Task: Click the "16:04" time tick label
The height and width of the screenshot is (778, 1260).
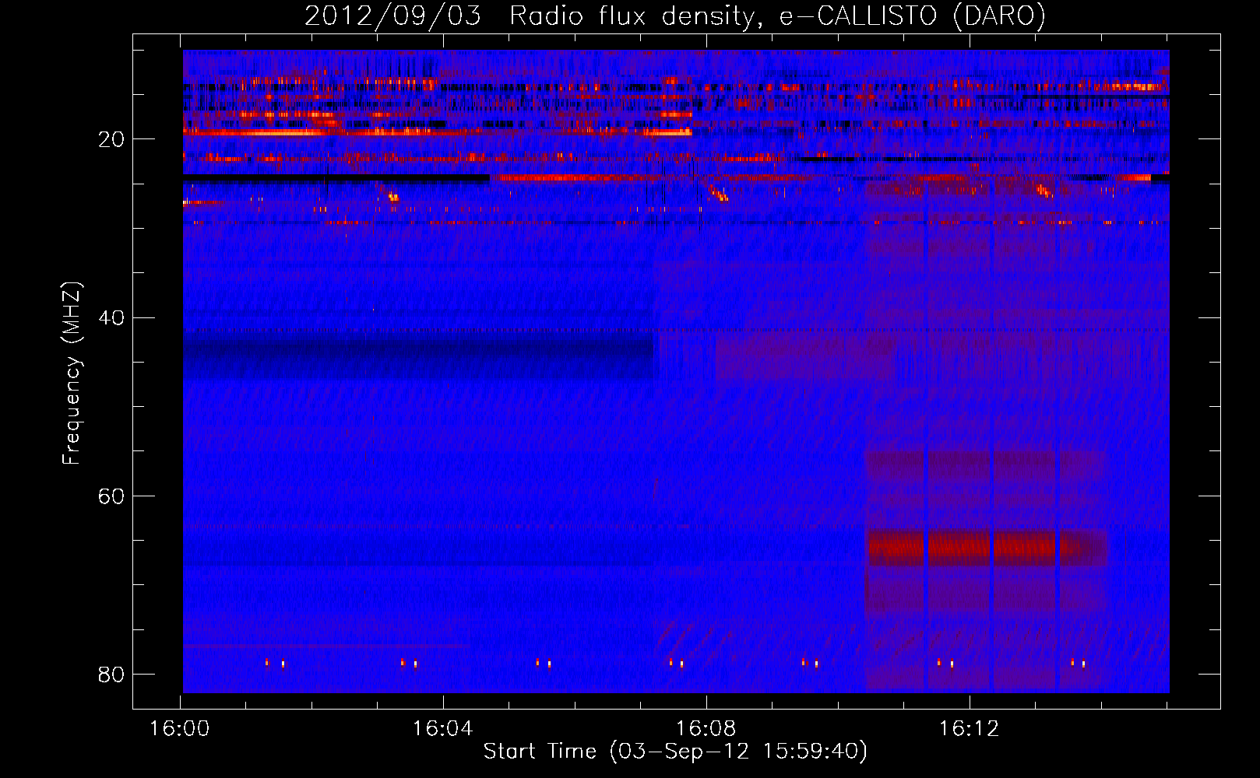Action: tap(443, 729)
